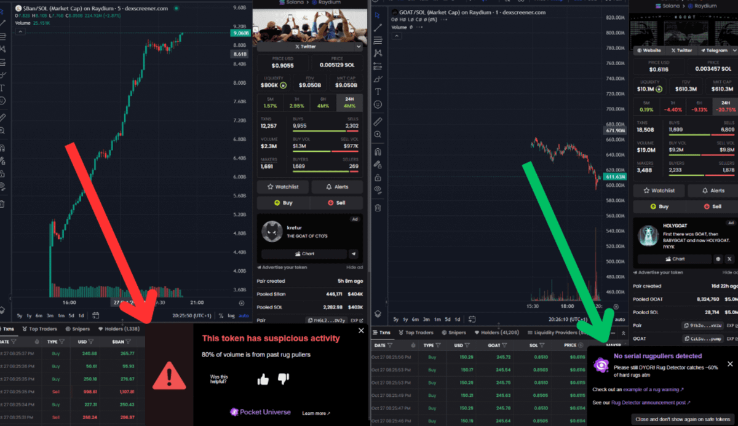The height and width of the screenshot is (426, 738).
Task: Add $Ban token to Watchlist
Action: tap(283, 187)
